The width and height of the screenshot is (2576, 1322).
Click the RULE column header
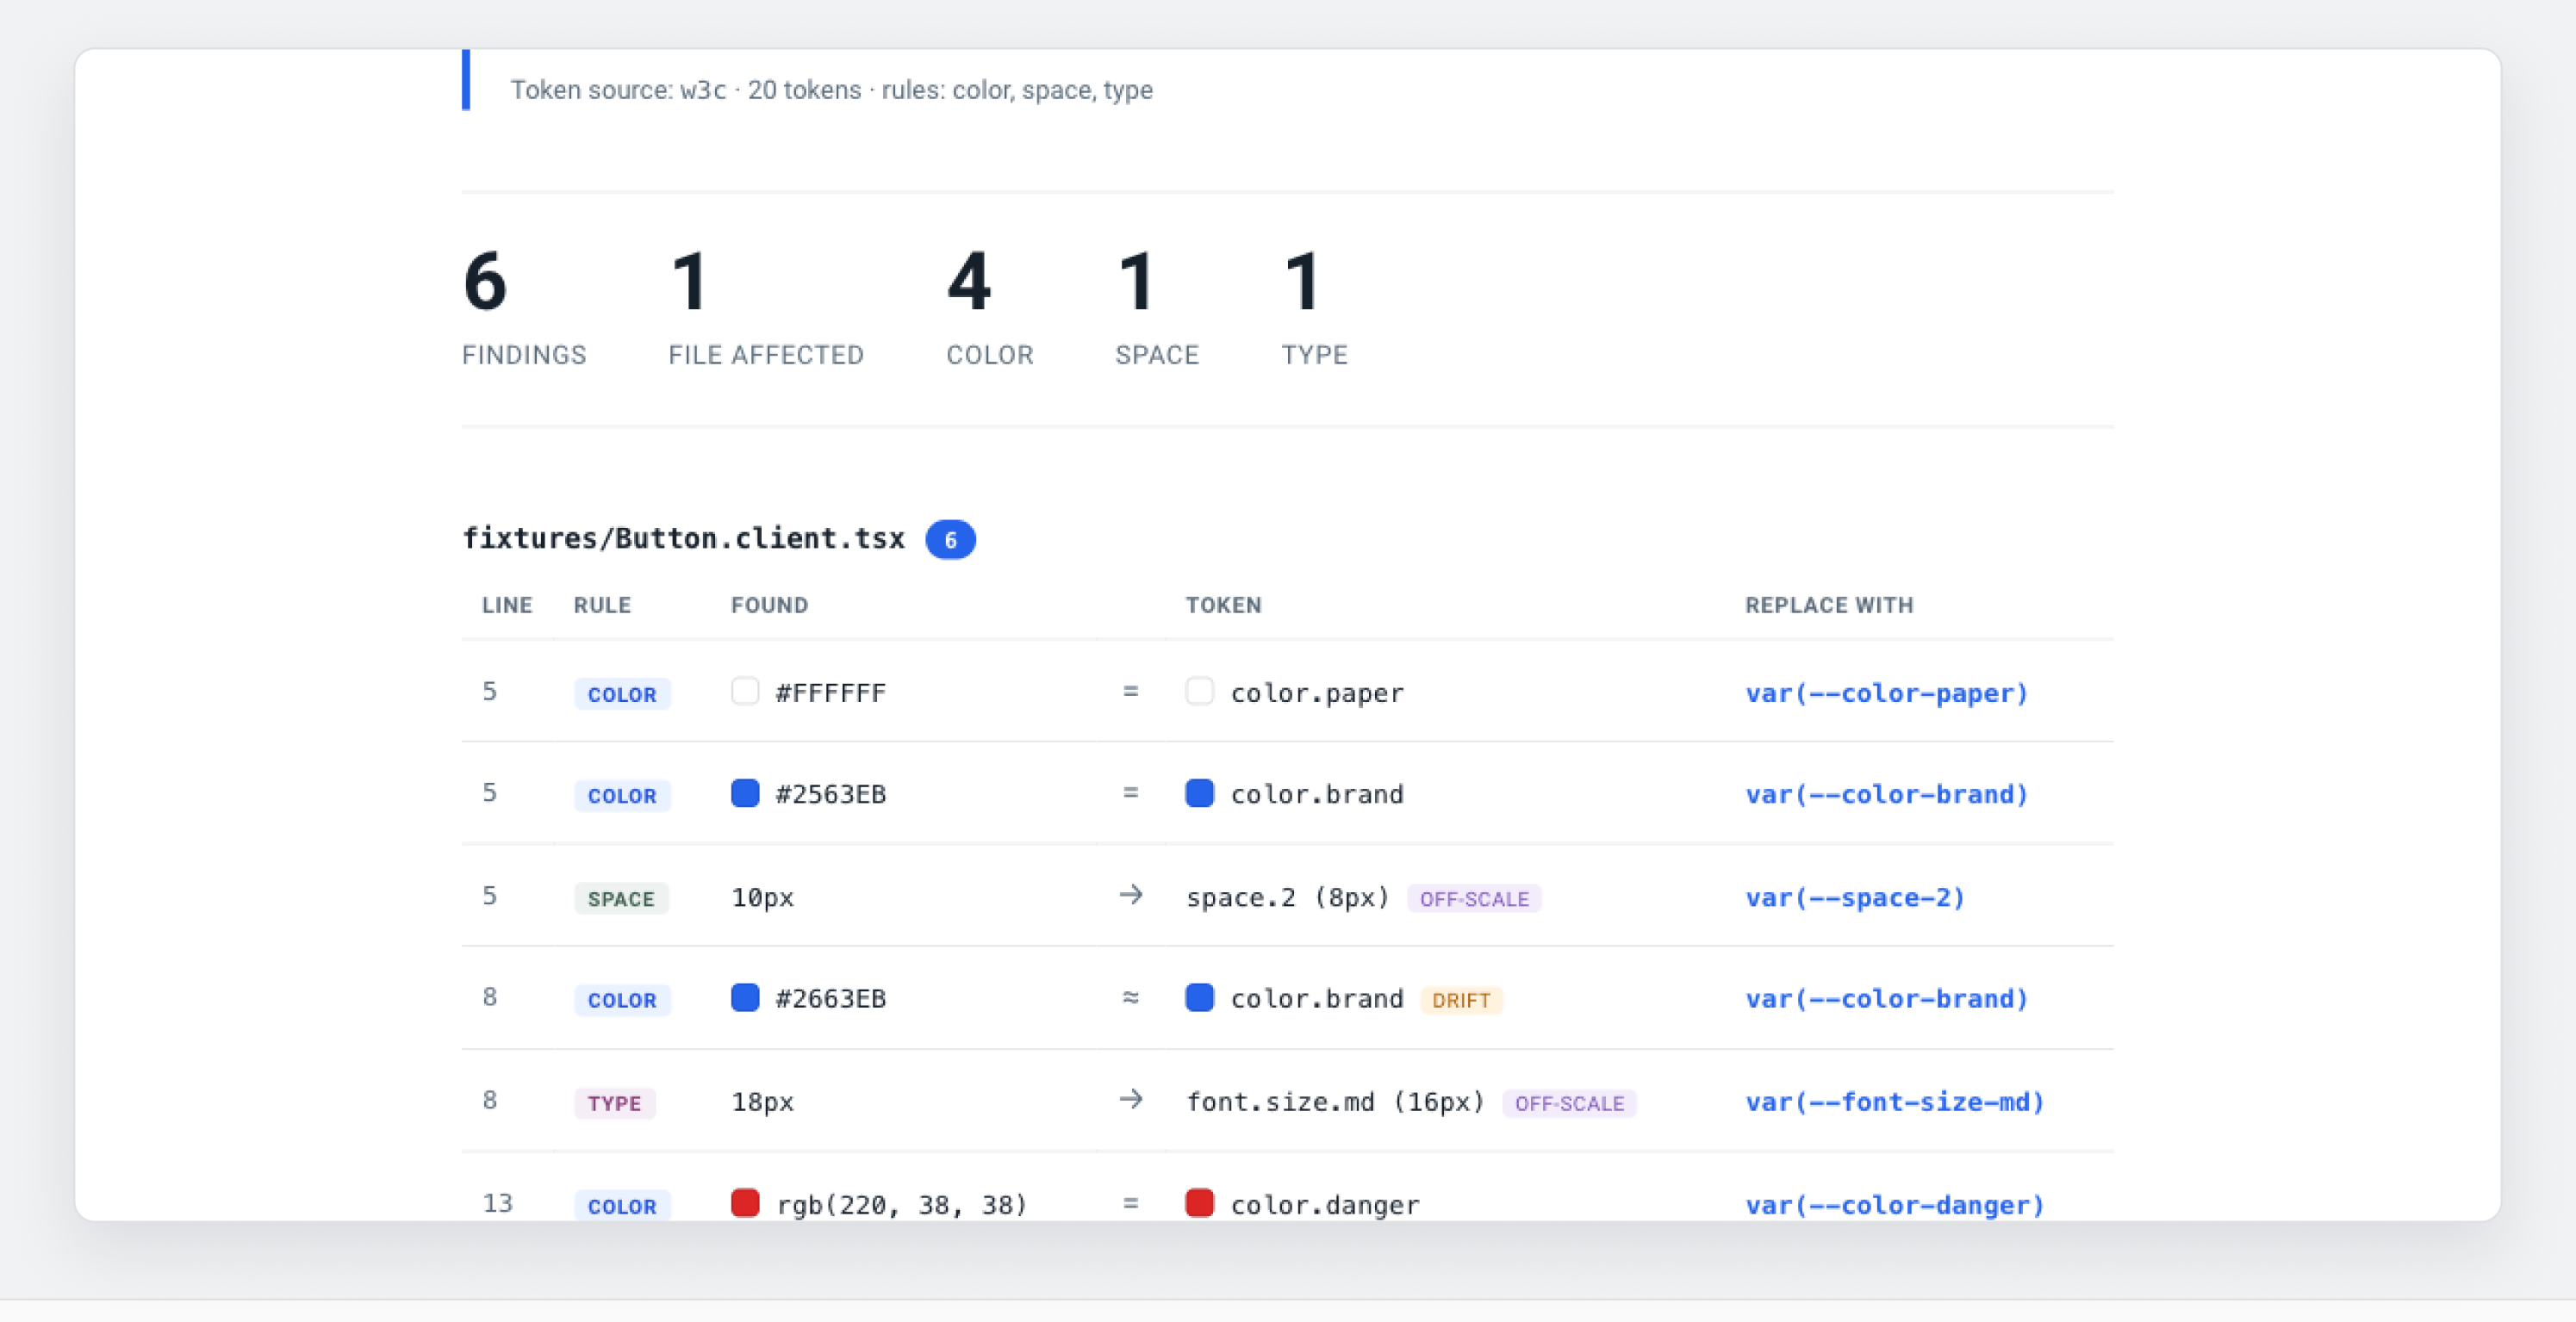(x=602, y=605)
